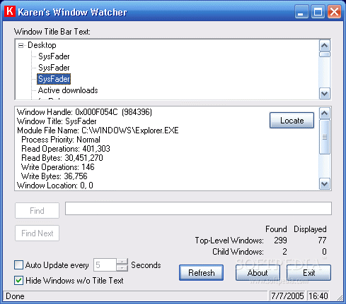Click the Read Operations: 401,303 line

(x=66, y=149)
